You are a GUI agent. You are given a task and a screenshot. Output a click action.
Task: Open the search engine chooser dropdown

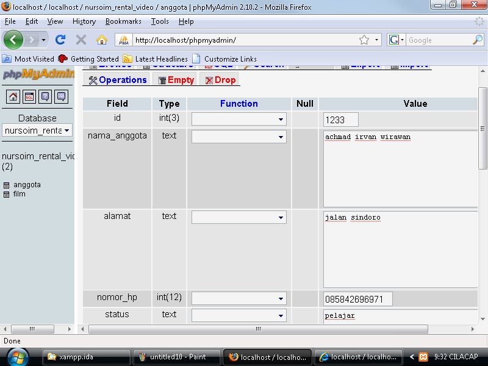402,40
